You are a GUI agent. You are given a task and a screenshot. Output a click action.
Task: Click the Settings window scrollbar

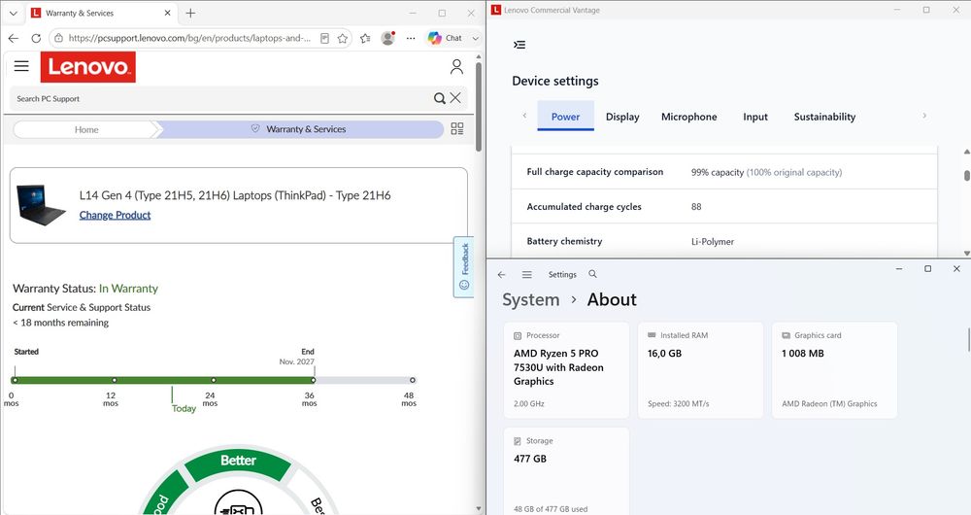[x=968, y=340]
